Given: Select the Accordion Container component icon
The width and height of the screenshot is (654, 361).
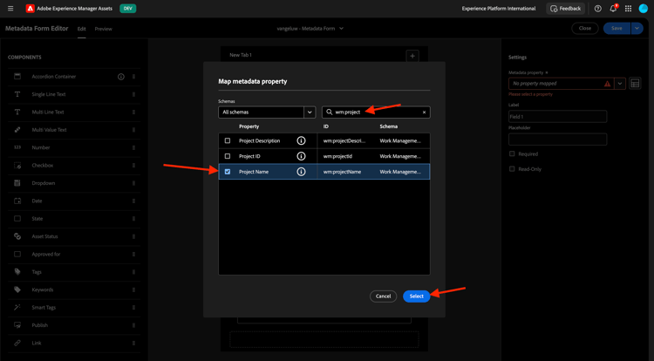Looking at the screenshot, I should pyautogui.click(x=17, y=76).
